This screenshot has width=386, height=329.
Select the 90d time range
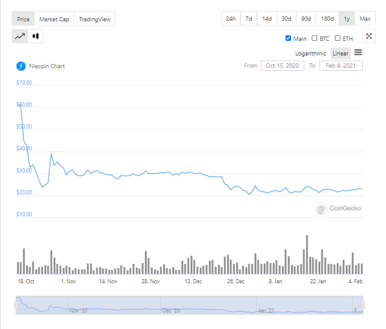306,18
